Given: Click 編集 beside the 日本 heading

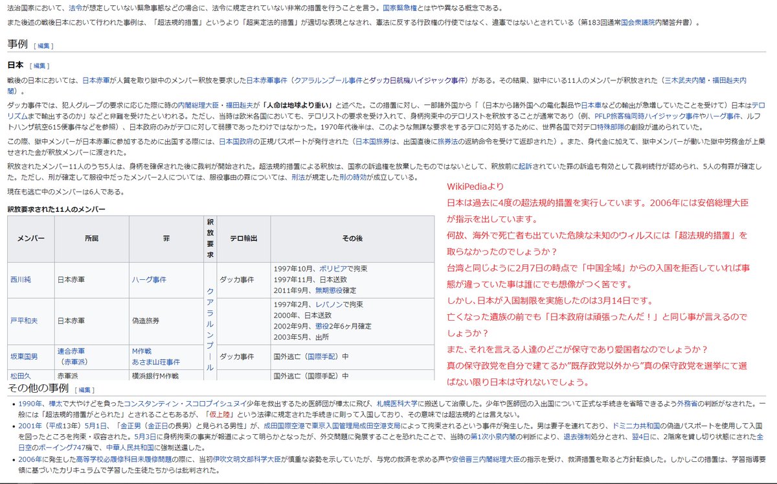Looking at the screenshot, I should click(x=39, y=66).
